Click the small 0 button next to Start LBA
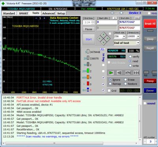158x147 pixels. 115,18
